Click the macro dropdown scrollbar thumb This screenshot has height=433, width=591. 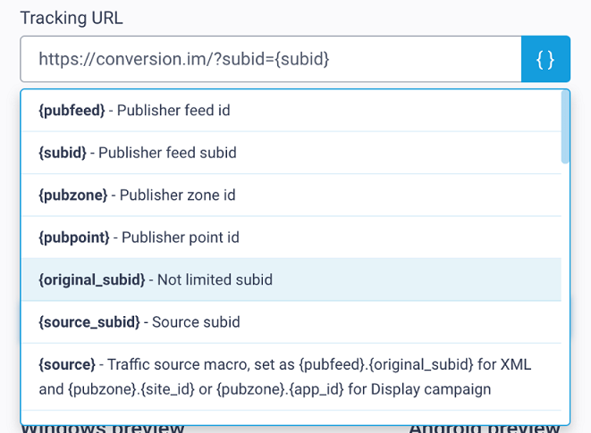[x=565, y=128]
